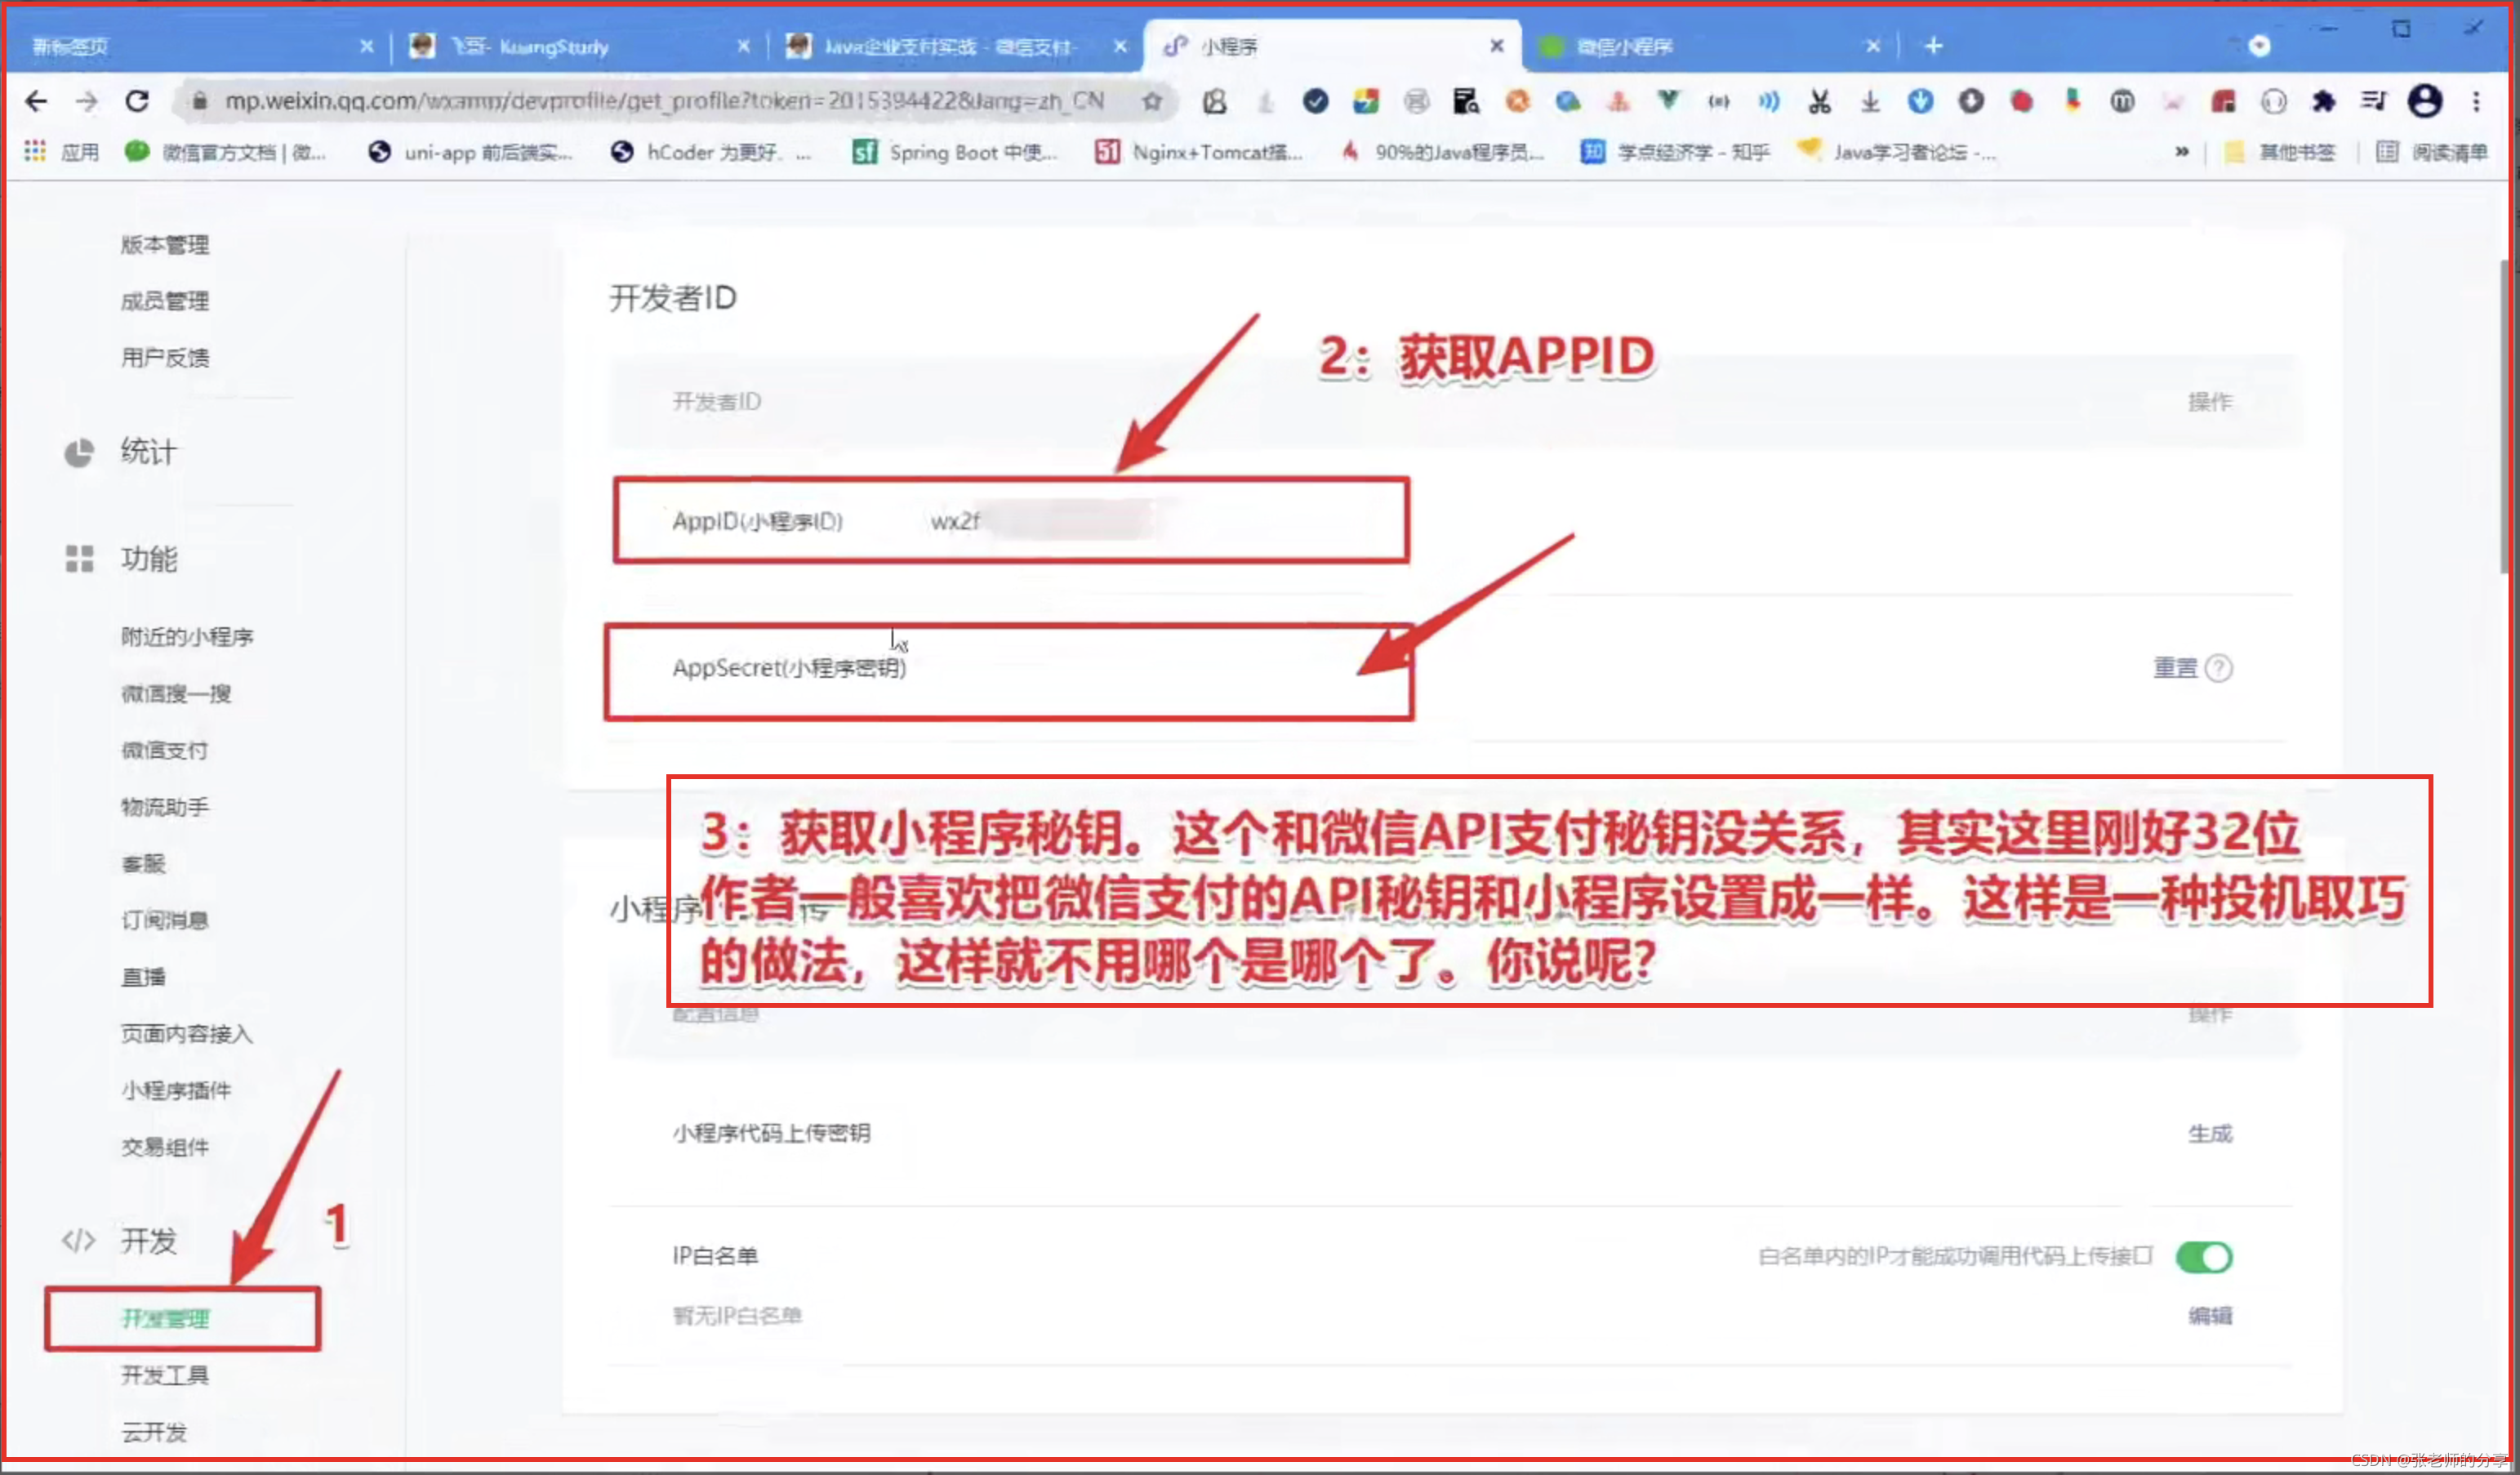
Task: Open 开发管理 in the sidebar
Action: click(166, 1319)
